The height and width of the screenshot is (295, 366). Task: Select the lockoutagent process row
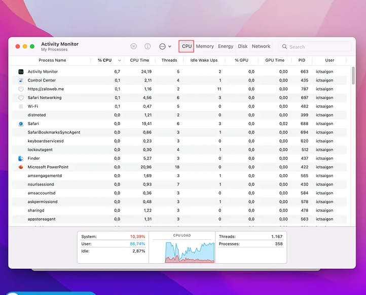pos(179,150)
